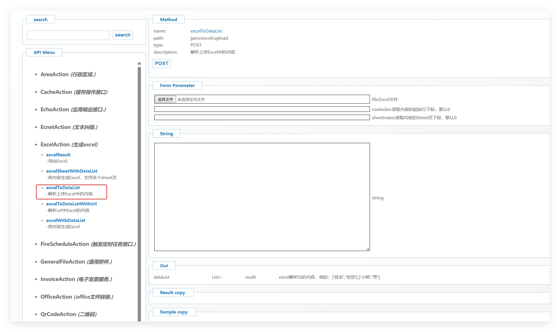Click inside the large string textarea
Screen dimensions: 560x332
[x=262, y=197]
